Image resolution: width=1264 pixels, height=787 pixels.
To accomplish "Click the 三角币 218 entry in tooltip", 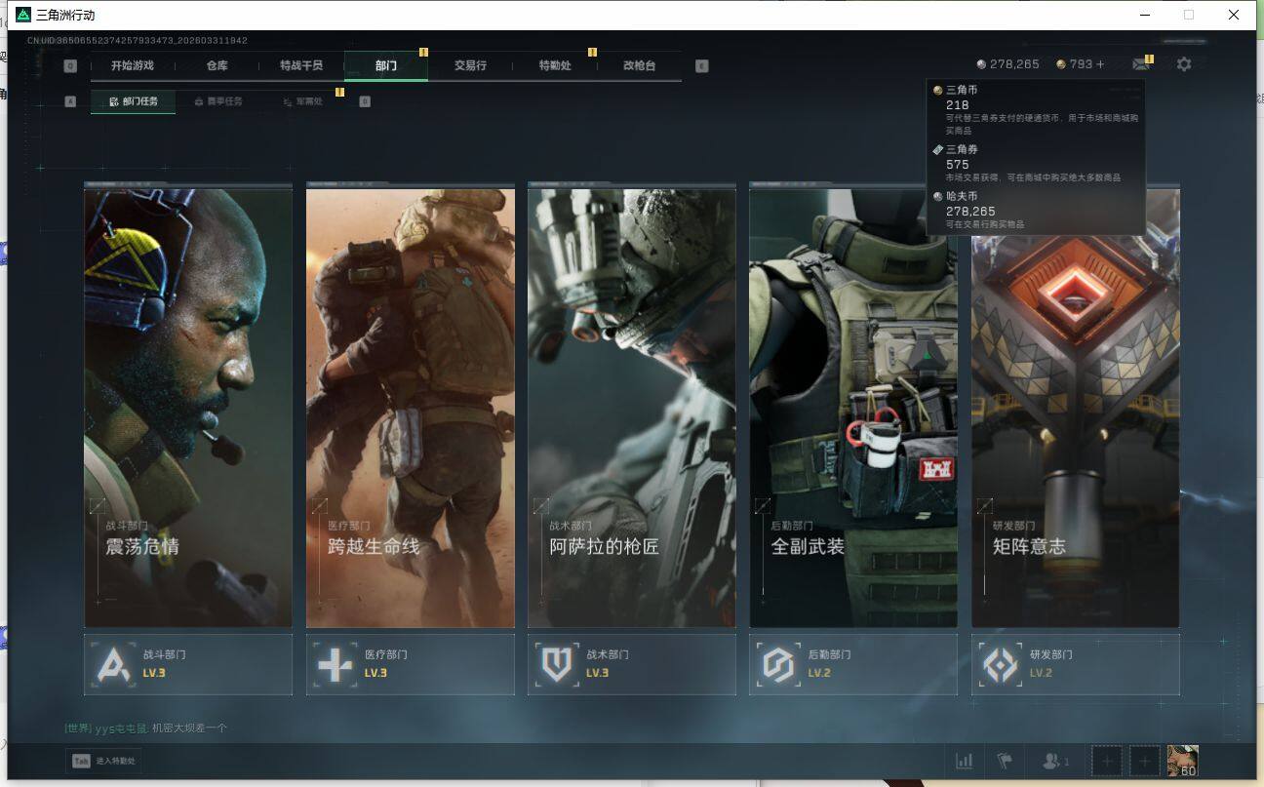I will pos(1036,109).
